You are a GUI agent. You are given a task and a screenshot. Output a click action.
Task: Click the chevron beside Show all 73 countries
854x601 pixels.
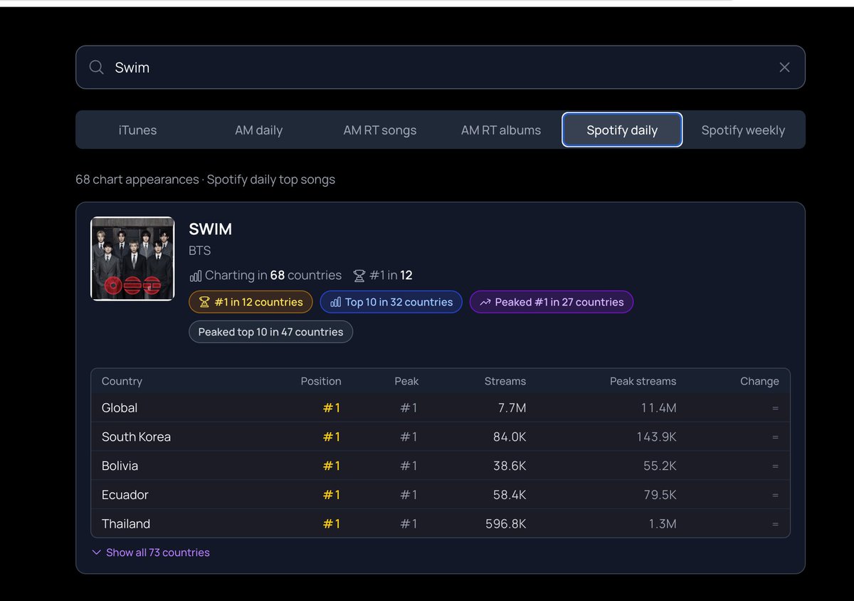(x=97, y=553)
